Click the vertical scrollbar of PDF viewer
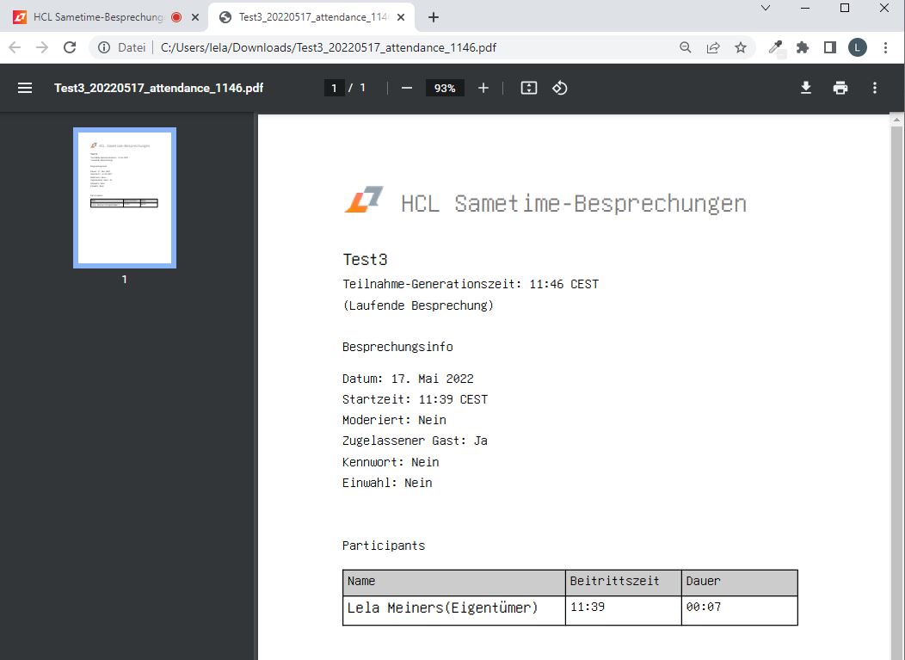The height and width of the screenshot is (660, 905). 896,392
